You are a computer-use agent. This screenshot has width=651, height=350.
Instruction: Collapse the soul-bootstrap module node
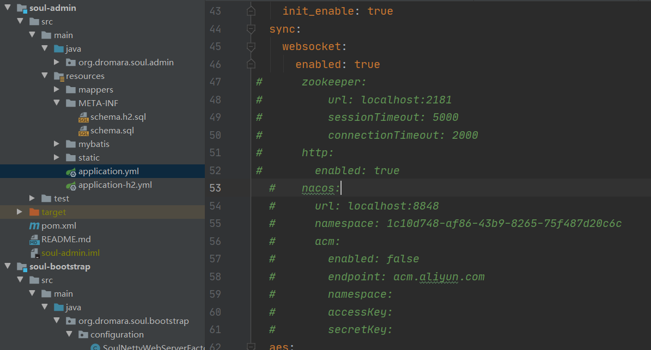tap(8, 266)
